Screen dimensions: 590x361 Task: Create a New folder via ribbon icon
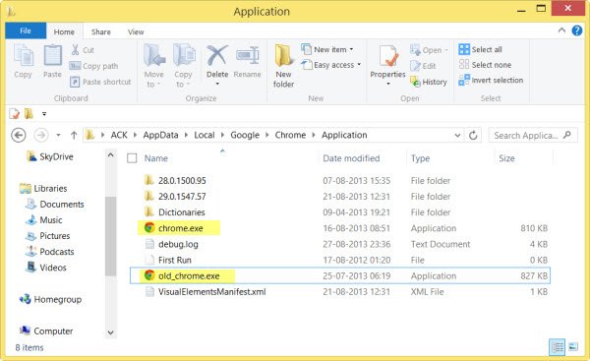pyautogui.click(x=283, y=56)
